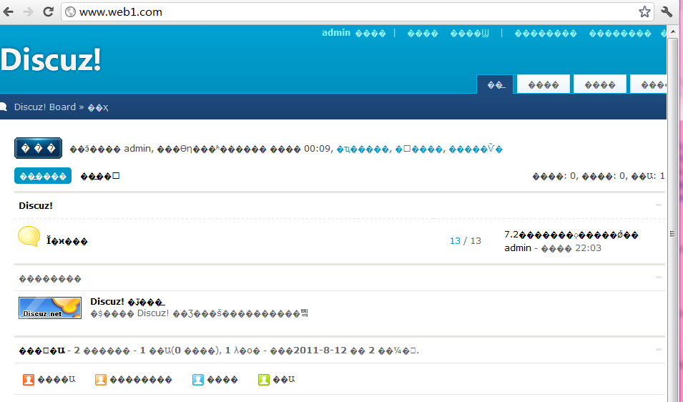The width and height of the screenshot is (683, 402).
Task: Collapse the Discuz! category section
Action: 659,205
